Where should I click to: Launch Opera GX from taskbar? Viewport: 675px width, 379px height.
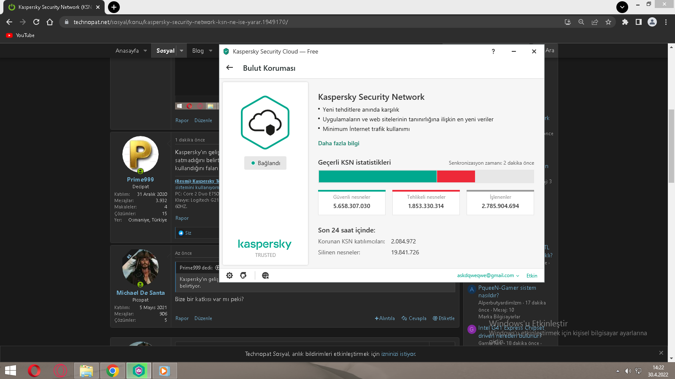60,371
